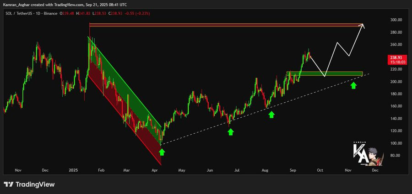Image resolution: width=412 pixels, height=194 pixels.
Task: Select the orange resistance zone near 290
Action: click(227, 25)
